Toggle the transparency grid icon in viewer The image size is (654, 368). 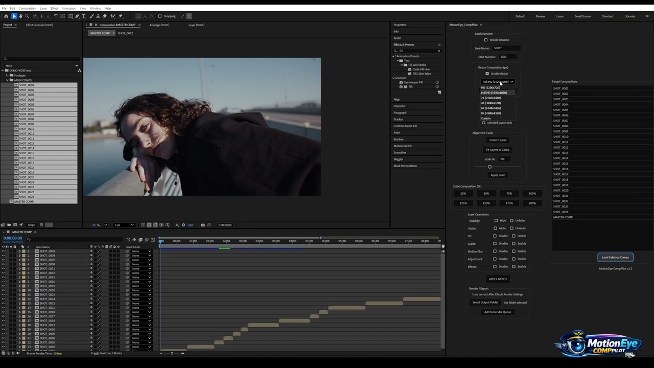[149, 225]
